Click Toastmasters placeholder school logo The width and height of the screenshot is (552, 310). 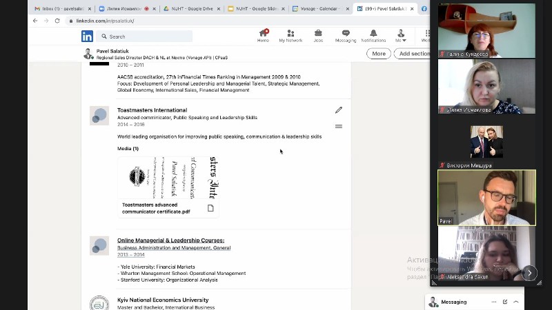click(99, 116)
